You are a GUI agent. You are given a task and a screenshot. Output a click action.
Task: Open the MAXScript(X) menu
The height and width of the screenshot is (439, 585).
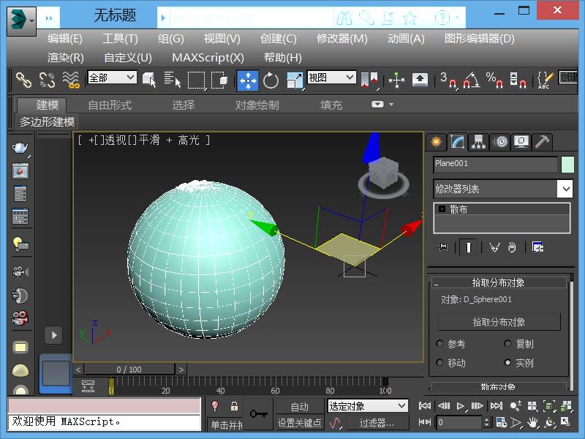point(208,58)
